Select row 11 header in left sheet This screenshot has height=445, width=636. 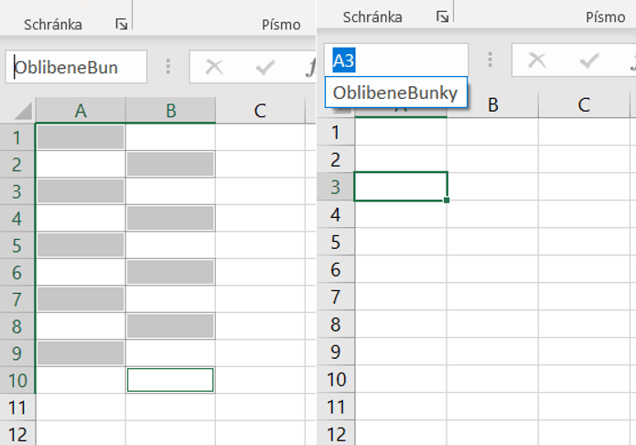[16, 407]
